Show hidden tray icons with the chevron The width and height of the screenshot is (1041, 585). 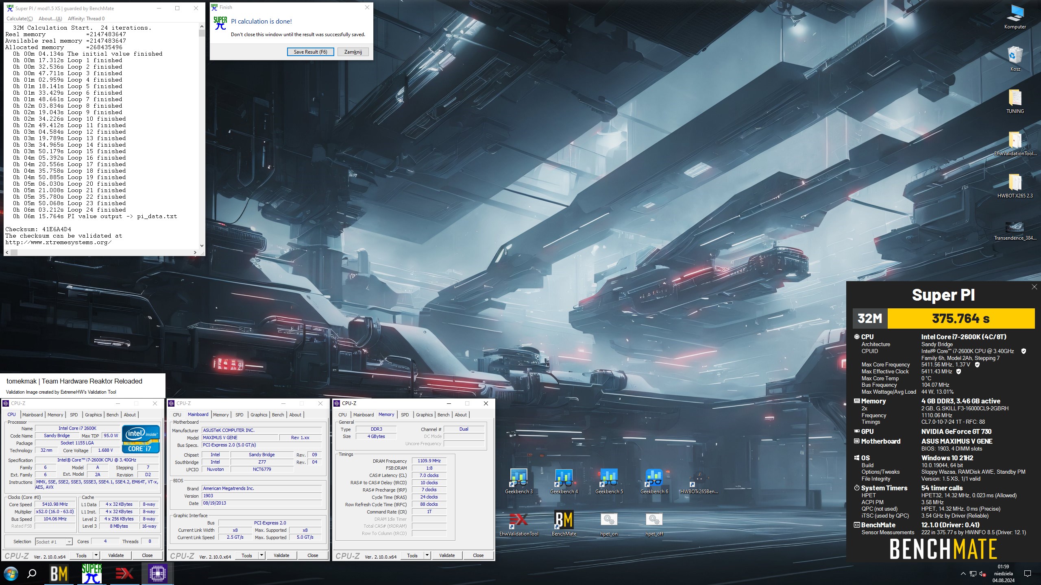[963, 574]
